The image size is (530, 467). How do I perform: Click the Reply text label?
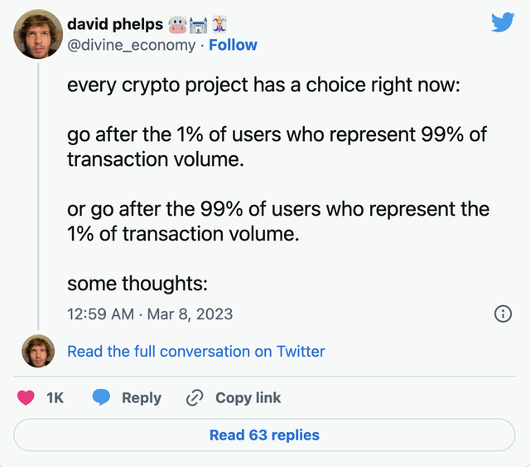(x=142, y=398)
